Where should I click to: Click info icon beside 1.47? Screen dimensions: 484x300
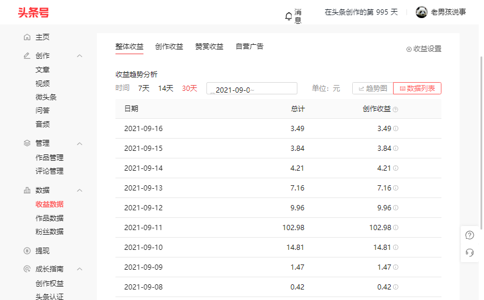(x=396, y=267)
